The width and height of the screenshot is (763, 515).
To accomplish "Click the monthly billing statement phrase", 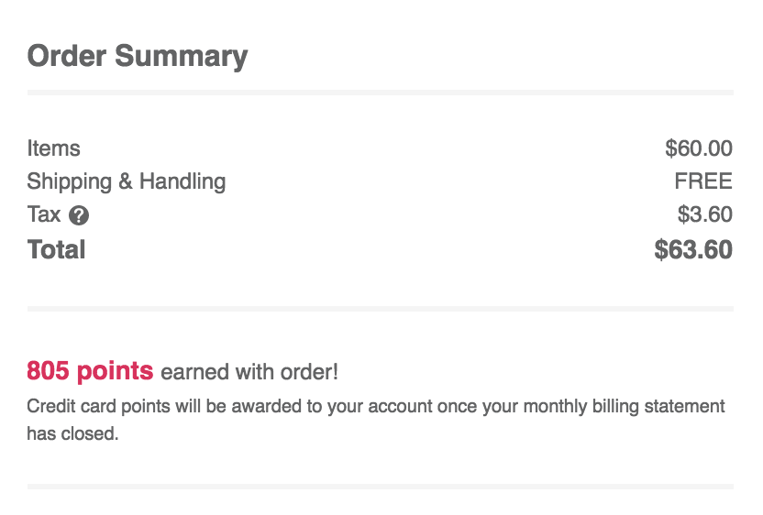I will coord(625,407).
